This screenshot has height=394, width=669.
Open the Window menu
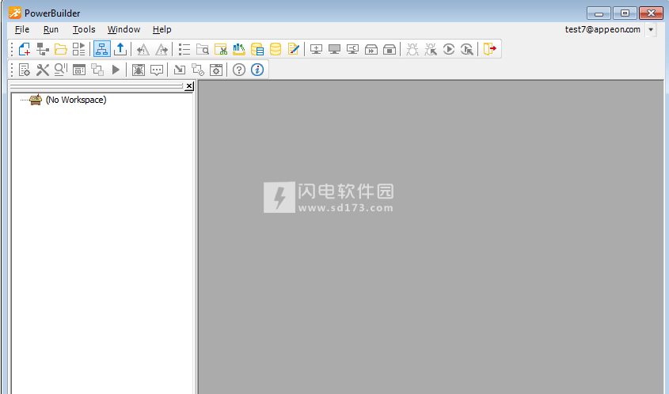124,29
